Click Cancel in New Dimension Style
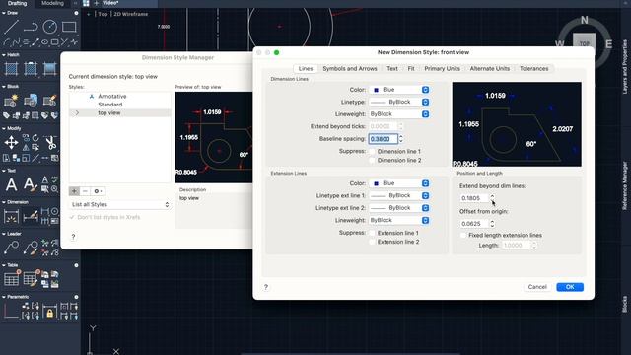The height and width of the screenshot is (355, 631). [x=537, y=287]
